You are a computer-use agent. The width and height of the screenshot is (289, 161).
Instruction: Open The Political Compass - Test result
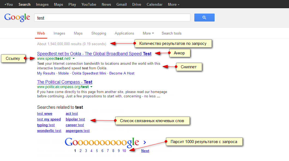(65, 82)
